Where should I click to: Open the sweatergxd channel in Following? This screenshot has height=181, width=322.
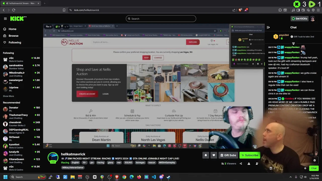pyautogui.click(x=21, y=81)
